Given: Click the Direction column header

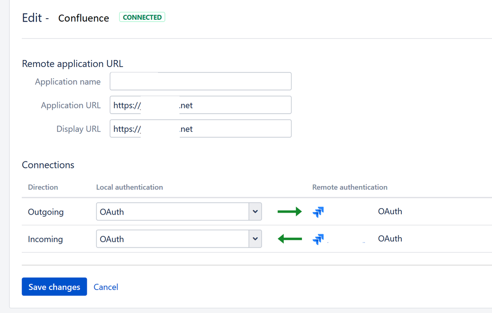Looking at the screenshot, I should [x=43, y=187].
